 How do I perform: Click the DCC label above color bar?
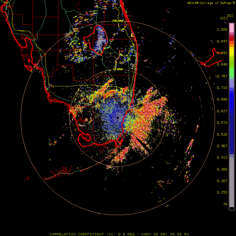tap(230, 16)
